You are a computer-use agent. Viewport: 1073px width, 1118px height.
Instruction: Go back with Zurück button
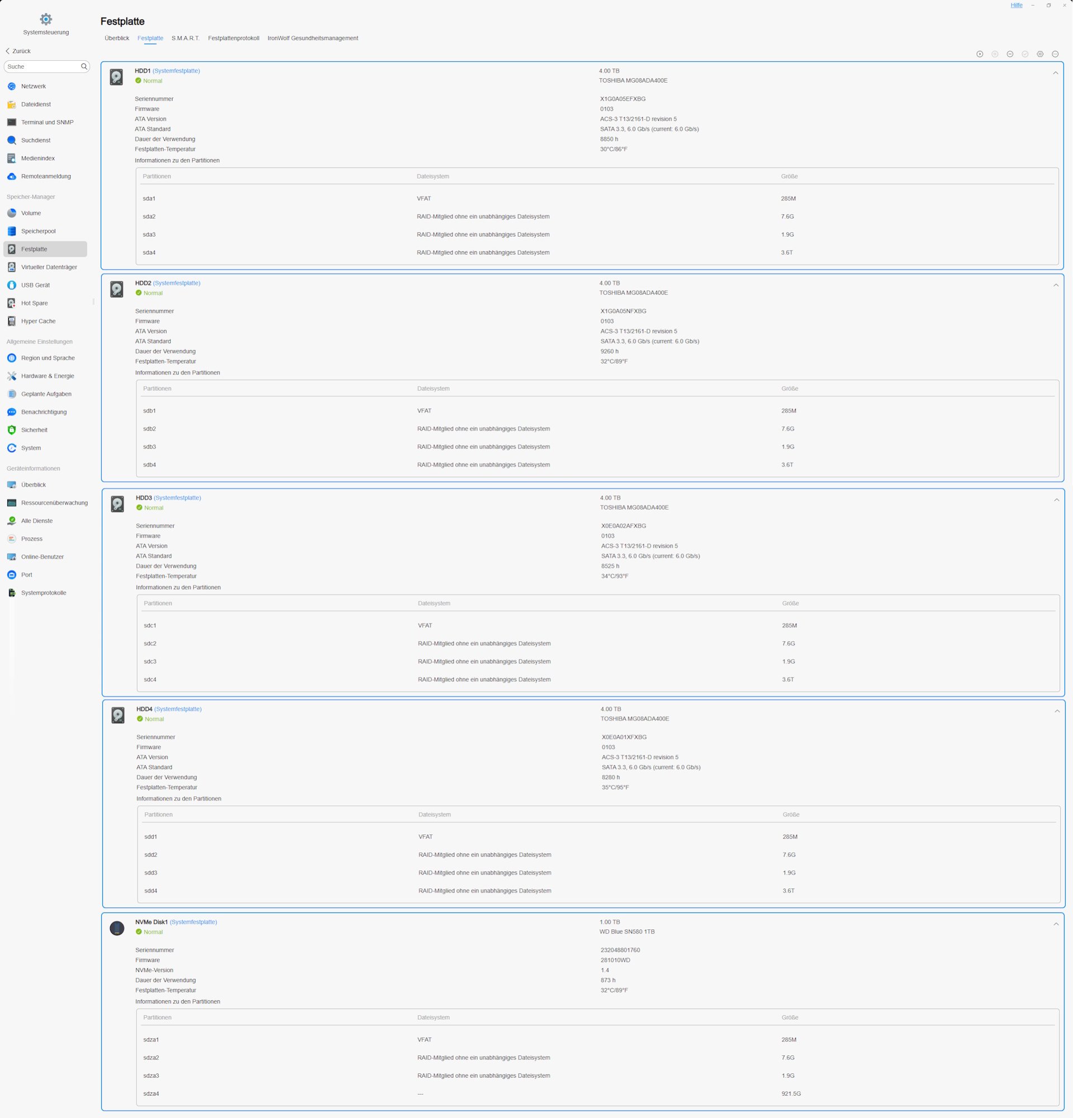(18, 51)
